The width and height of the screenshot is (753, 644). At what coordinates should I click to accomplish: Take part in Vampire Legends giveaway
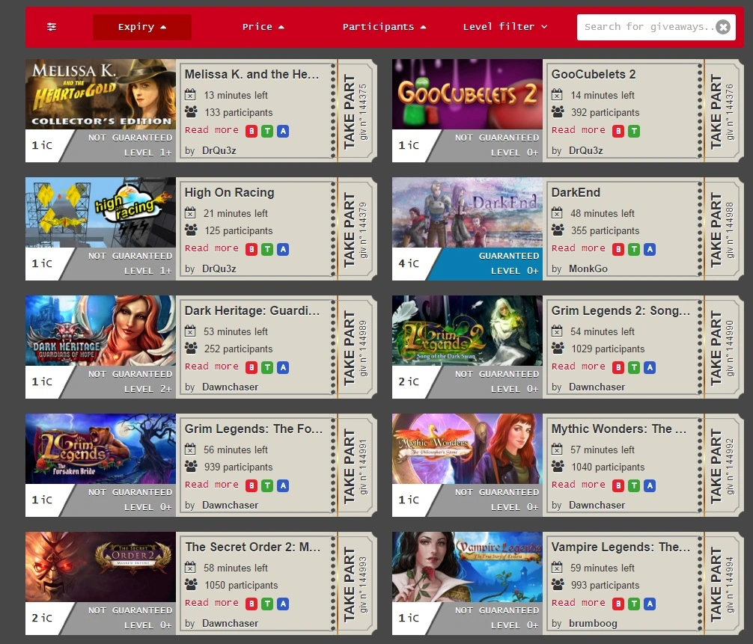click(716, 583)
